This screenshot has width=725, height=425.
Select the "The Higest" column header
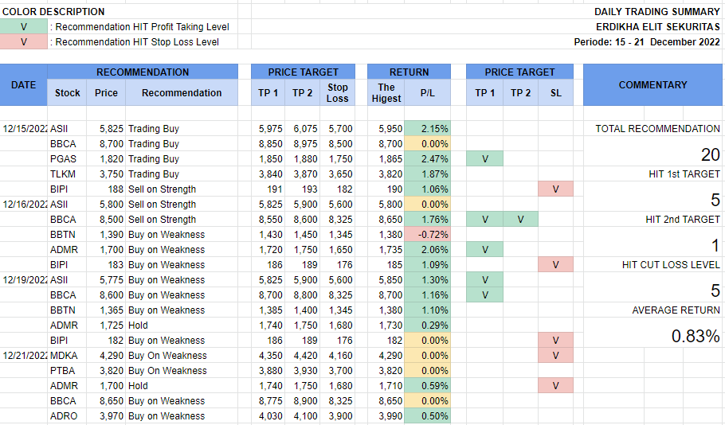tap(386, 93)
